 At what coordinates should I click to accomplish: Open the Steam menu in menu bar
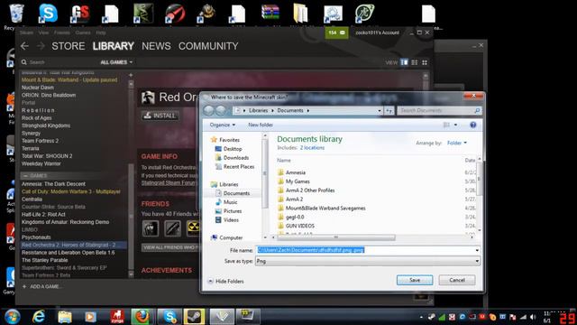tap(26, 32)
